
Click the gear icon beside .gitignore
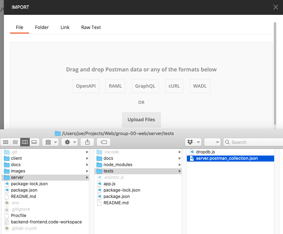coord(7,209)
